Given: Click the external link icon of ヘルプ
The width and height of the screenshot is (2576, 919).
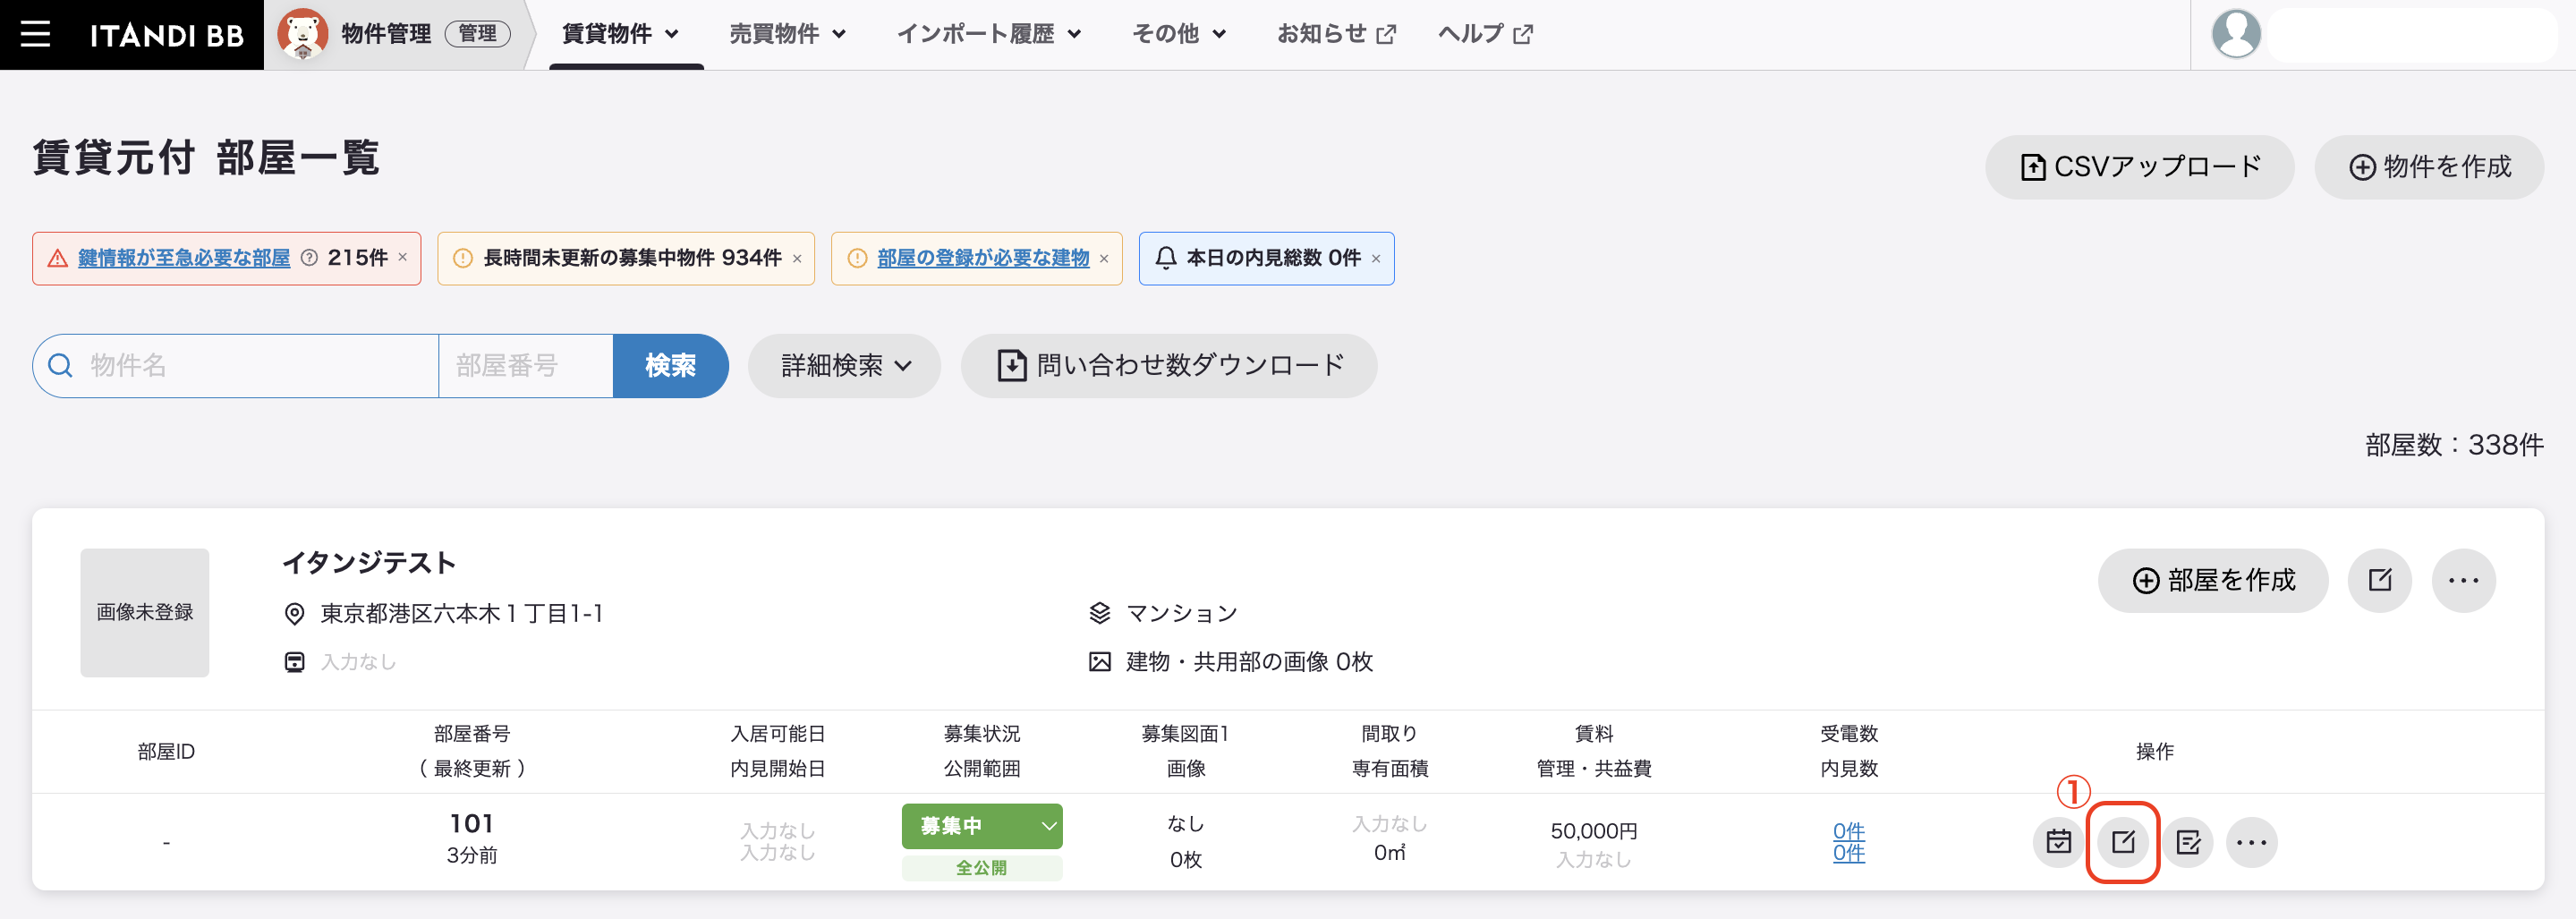Looking at the screenshot, I should (1523, 35).
